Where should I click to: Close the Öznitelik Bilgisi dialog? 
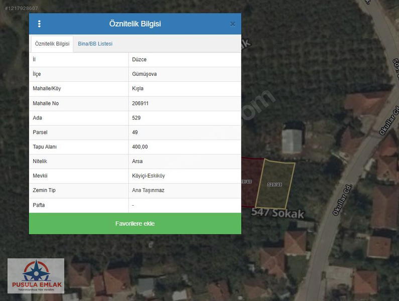(x=232, y=24)
